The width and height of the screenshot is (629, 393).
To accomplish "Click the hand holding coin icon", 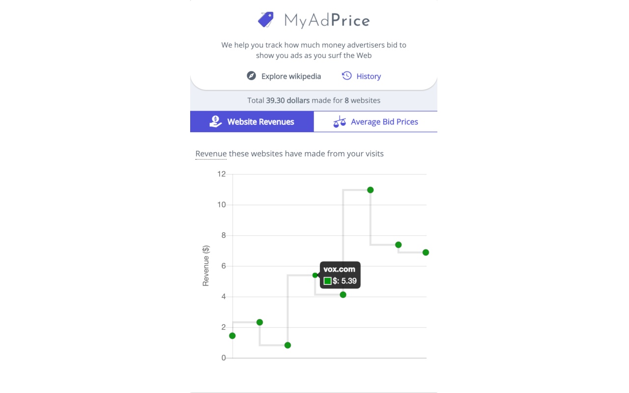I will pos(215,121).
